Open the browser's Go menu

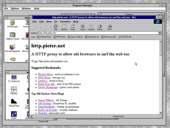(56, 22)
